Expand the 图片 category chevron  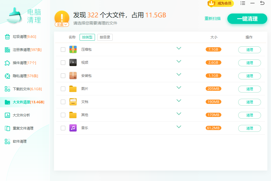point(179,88)
